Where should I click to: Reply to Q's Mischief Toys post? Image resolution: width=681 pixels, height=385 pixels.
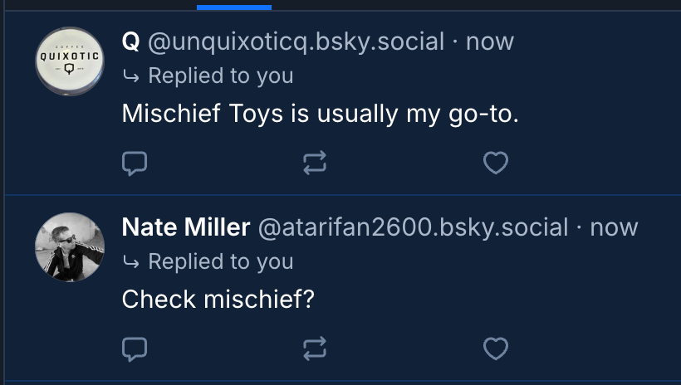coord(135,163)
